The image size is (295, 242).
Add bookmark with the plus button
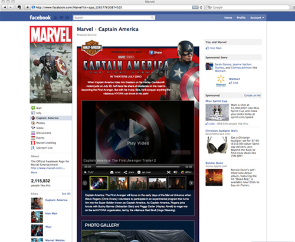[x=27, y=8]
